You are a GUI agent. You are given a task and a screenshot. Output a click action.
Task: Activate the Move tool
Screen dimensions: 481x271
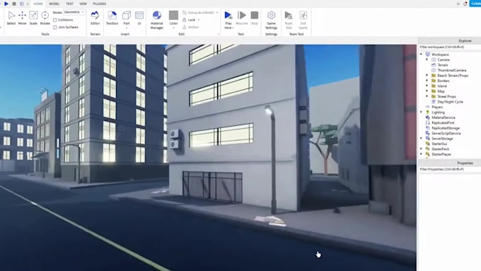[22, 18]
